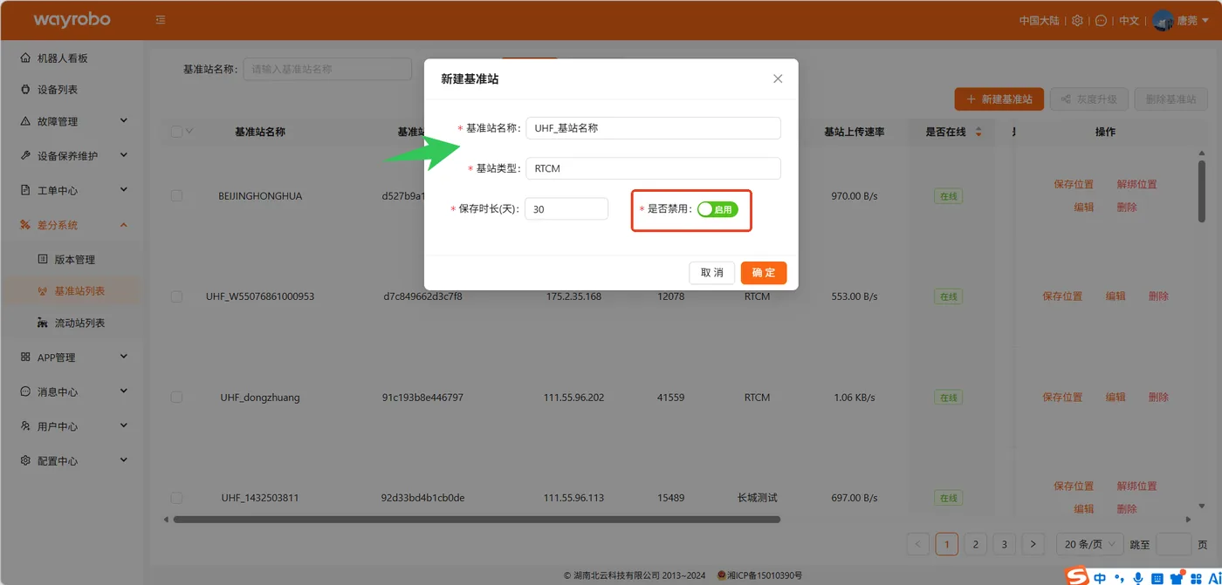Screen dimensions: 1222x585
Task: Click the 灰度升级 button
Action: pos(1089,99)
